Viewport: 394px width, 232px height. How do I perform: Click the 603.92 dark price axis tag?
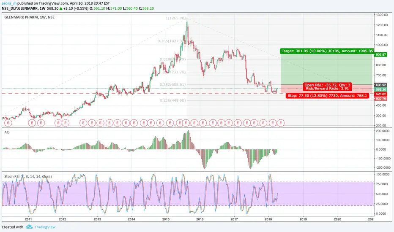381,85
